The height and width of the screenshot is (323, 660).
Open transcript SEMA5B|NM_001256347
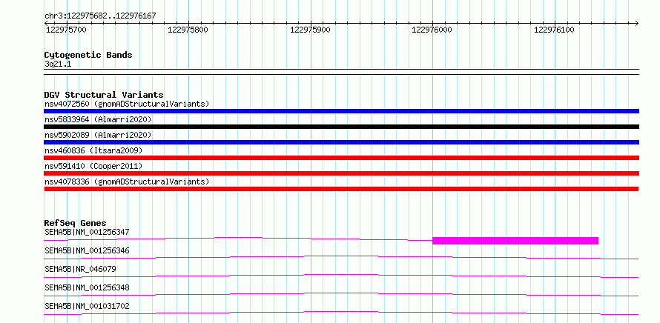87,232
